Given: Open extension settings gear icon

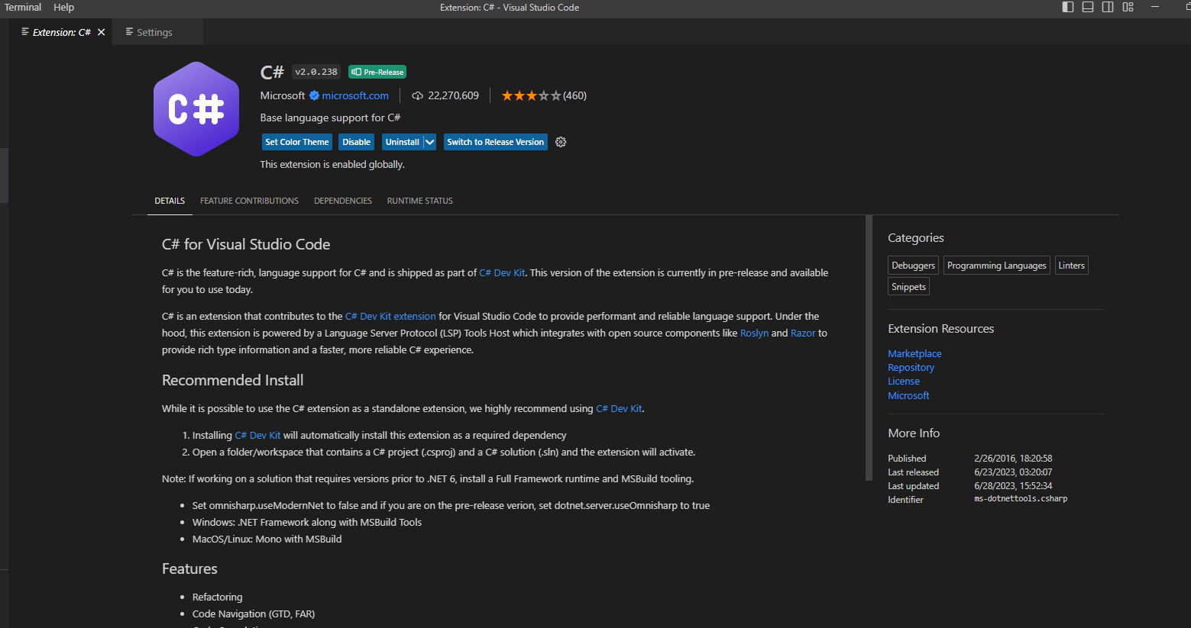Looking at the screenshot, I should [561, 142].
